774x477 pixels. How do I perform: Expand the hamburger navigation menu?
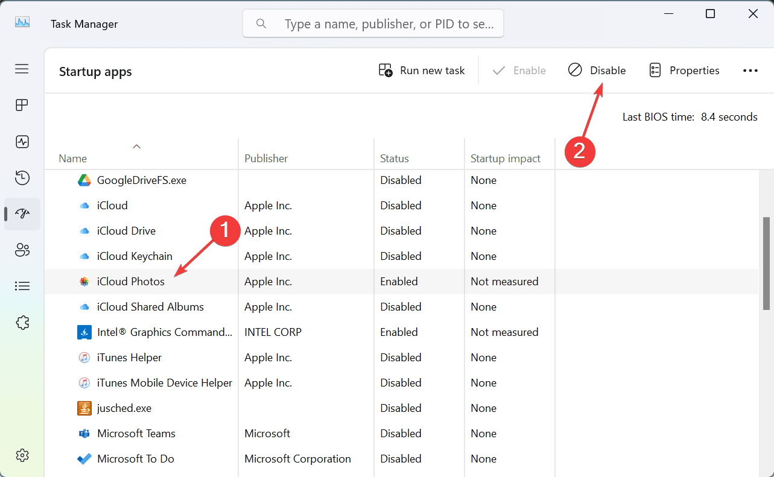[x=22, y=69]
